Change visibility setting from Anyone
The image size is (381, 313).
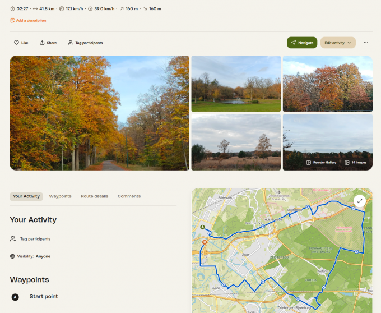click(x=43, y=256)
